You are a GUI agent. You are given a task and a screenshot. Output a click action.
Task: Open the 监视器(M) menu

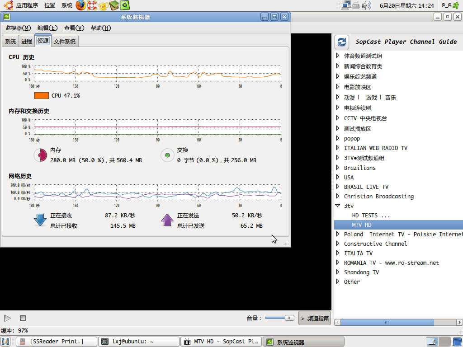pyautogui.click(x=18, y=28)
